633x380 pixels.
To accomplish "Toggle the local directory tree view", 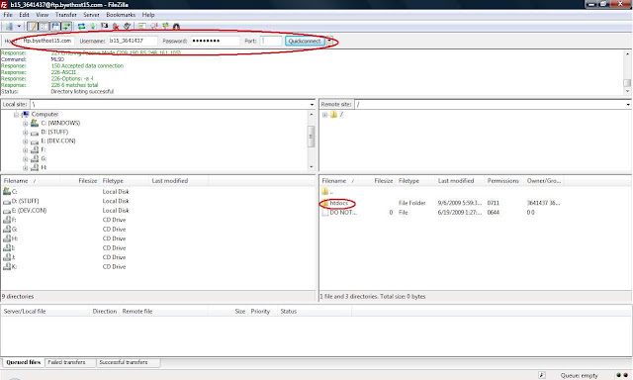I will pos(44,27).
